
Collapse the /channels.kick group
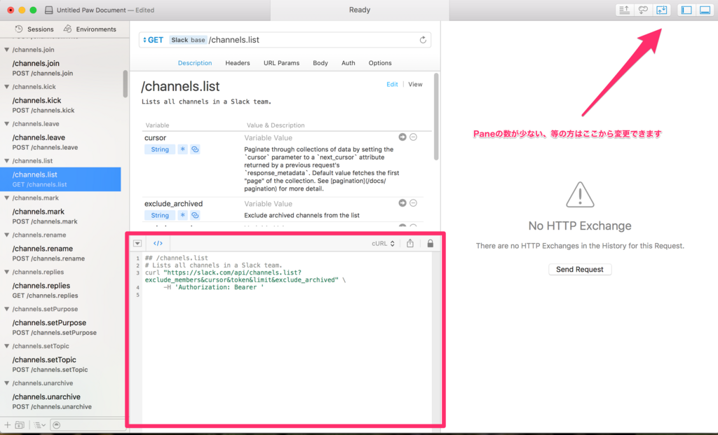point(6,86)
